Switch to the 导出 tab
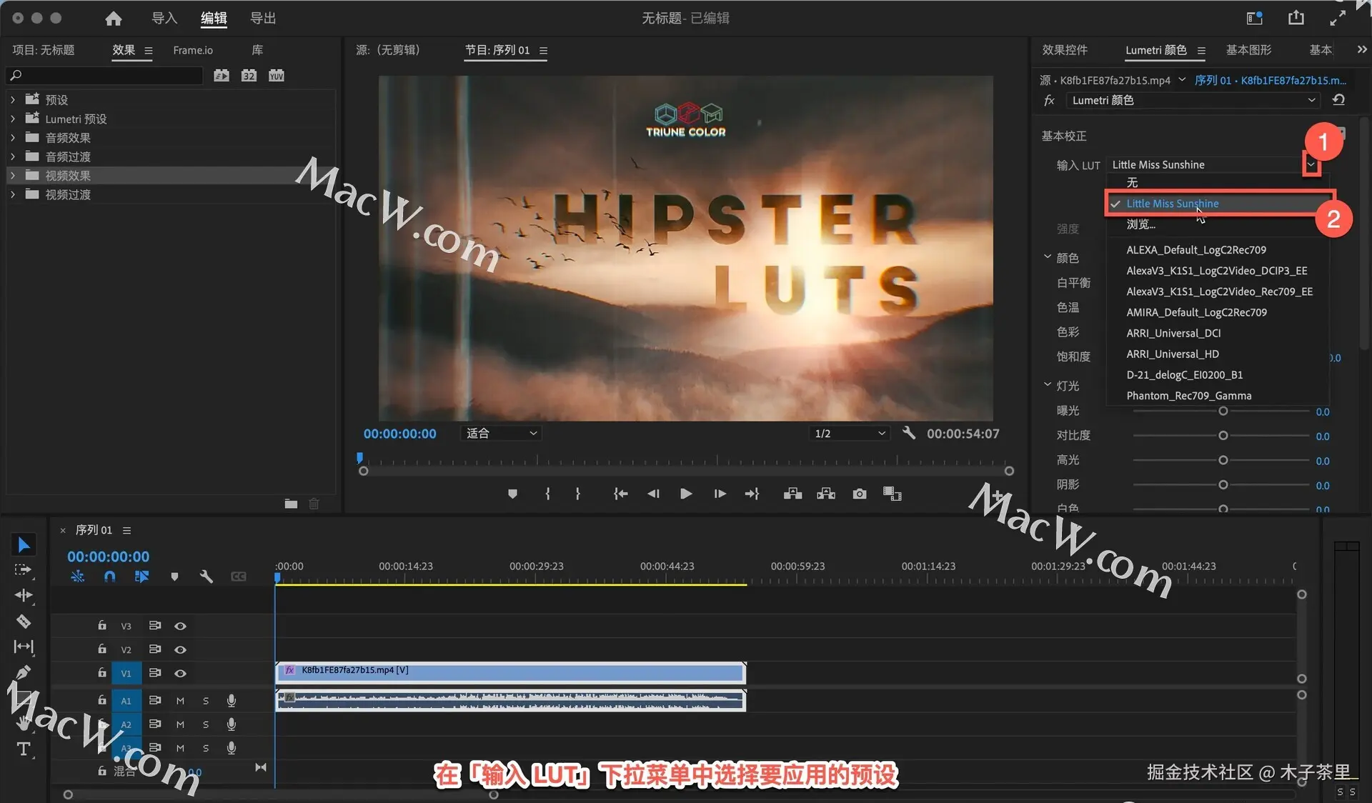This screenshot has height=803, width=1372. (263, 18)
